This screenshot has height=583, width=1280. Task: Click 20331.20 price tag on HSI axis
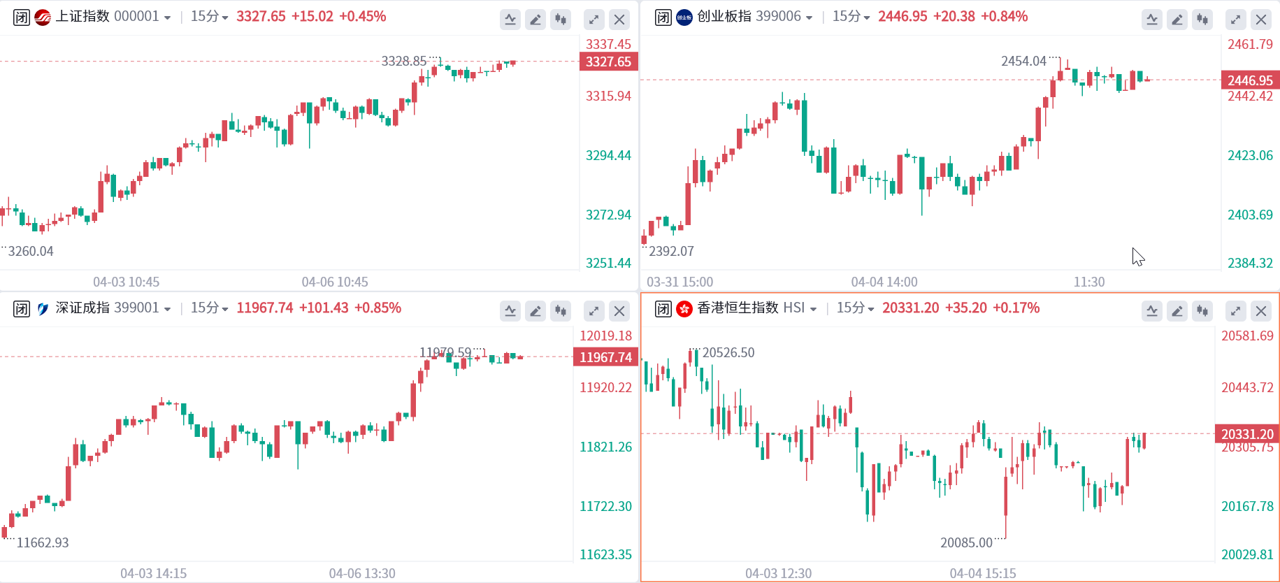(x=1247, y=434)
